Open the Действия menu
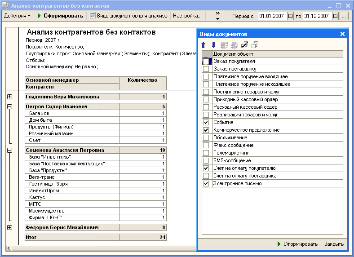 [17, 16]
